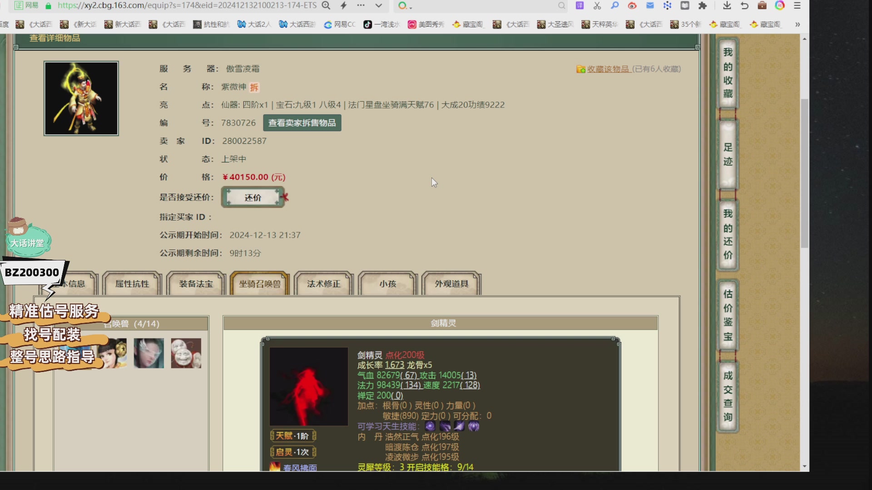Click the 天赋·1阶 badge

[293, 436]
